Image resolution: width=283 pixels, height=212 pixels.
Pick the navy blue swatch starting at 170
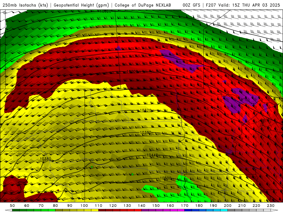click(188, 210)
